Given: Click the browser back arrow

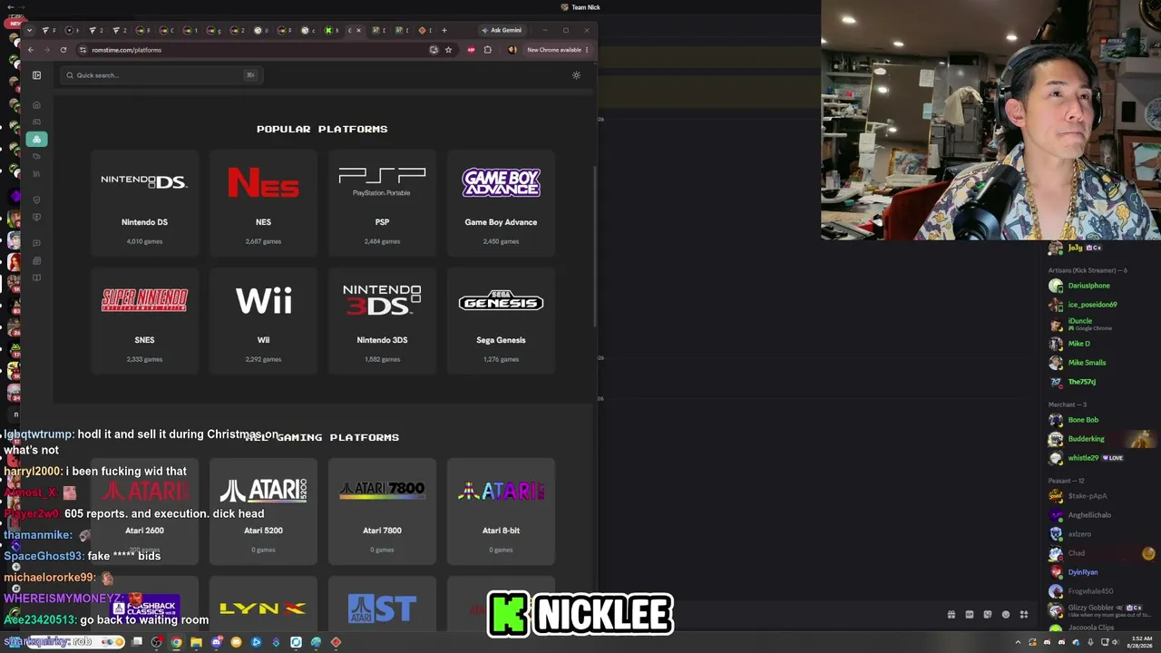Looking at the screenshot, I should point(31,50).
